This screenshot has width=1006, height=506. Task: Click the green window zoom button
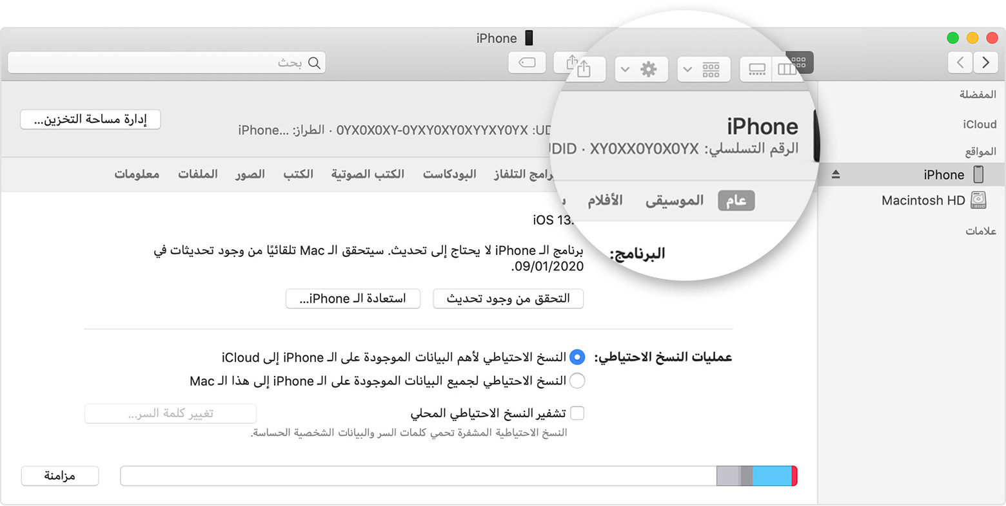point(952,38)
